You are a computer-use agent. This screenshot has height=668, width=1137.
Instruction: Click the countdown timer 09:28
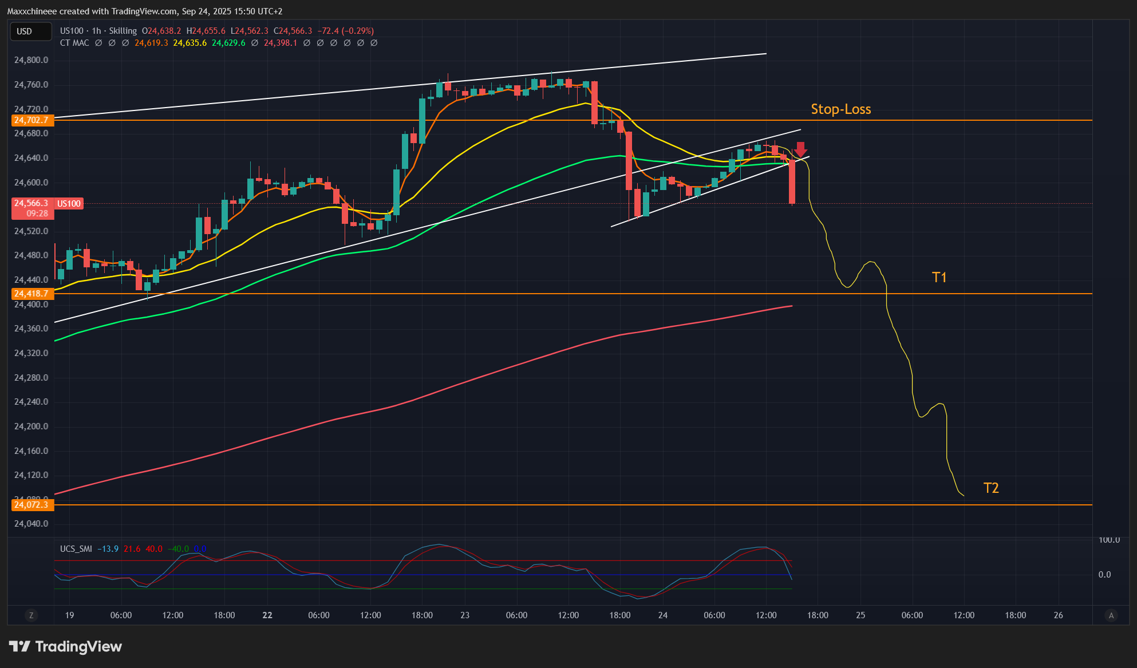[x=37, y=214]
